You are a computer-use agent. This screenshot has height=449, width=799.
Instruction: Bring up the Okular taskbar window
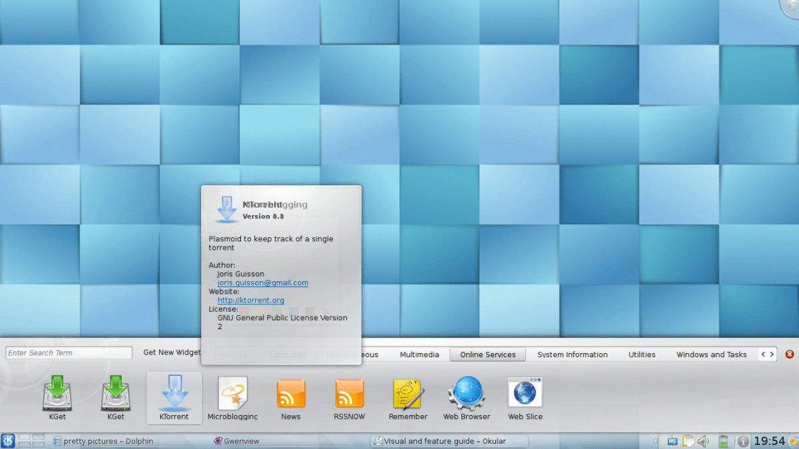[x=449, y=441]
